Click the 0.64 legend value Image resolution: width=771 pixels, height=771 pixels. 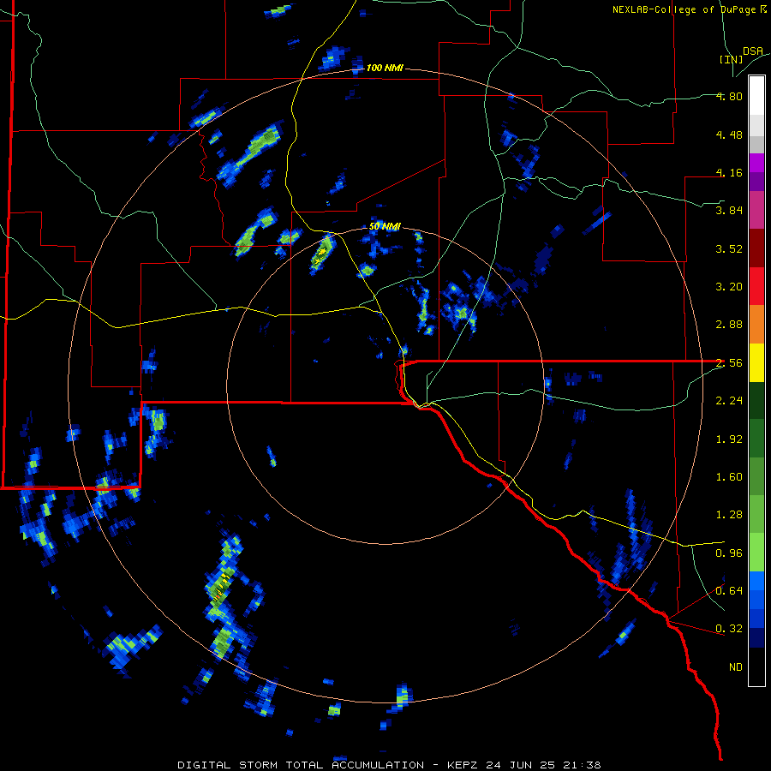click(729, 591)
